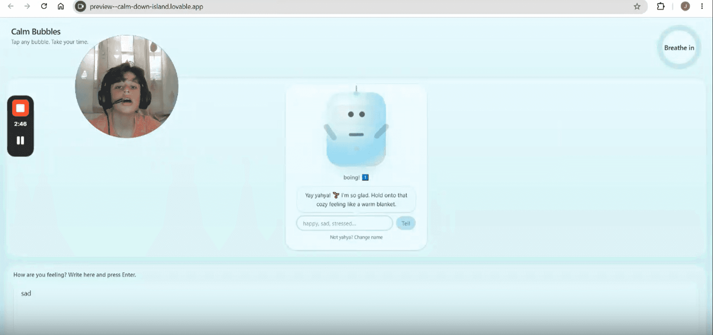Image resolution: width=713 pixels, height=335 pixels.
Task: Go back using the browser back arrow
Action: coord(11,6)
